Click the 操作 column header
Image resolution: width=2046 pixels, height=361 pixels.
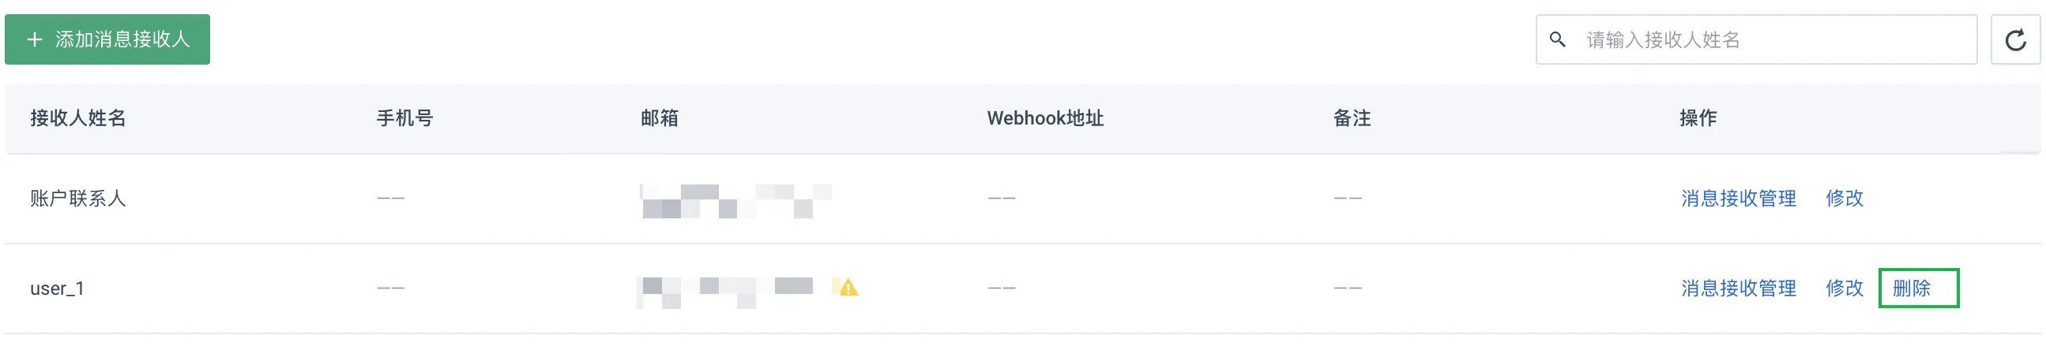click(x=1698, y=118)
